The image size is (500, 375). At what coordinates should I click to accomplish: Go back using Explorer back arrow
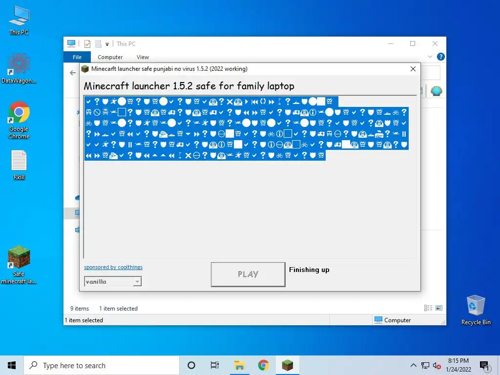point(73,73)
